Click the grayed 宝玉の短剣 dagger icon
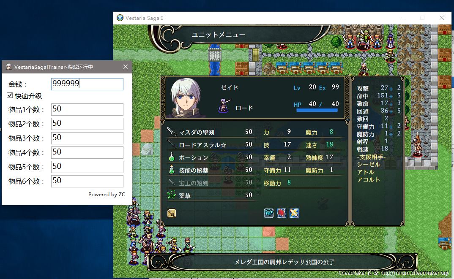 (x=171, y=183)
